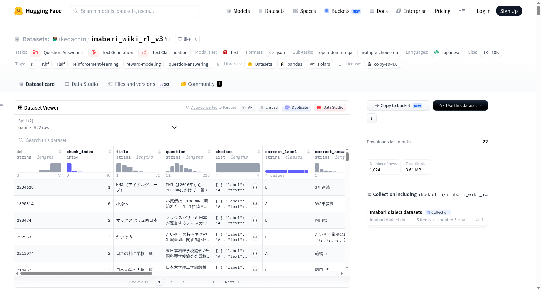The image size is (541, 291).
Task: Sort by choices column sort icon
Action: 259,152
